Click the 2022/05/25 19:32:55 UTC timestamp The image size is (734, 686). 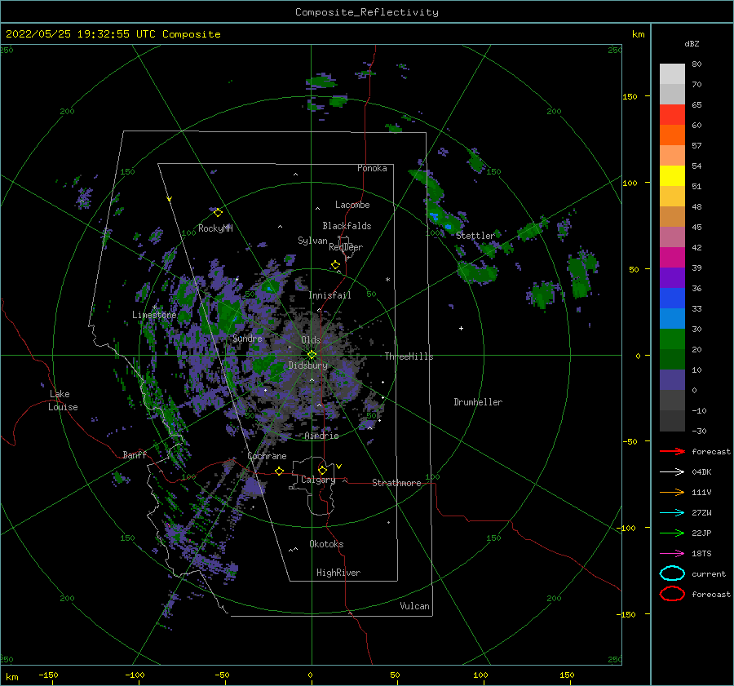[113, 34]
